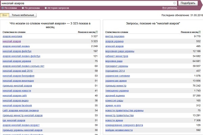The width and height of the screenshot is (203, 135).
Task: Open 'сайт азарова николая яновича' link
Action: click(21, 111)
